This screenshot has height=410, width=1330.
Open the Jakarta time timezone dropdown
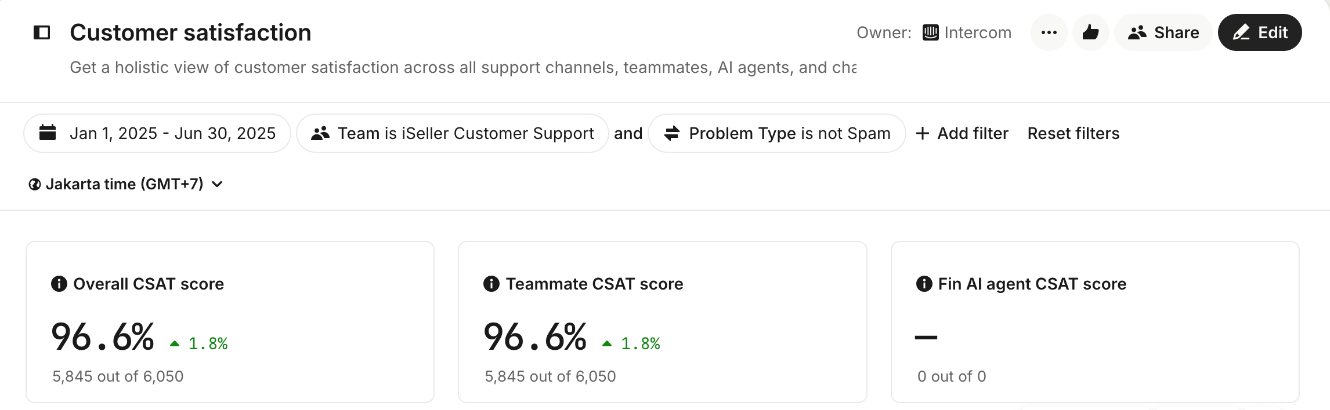[125, 184]
